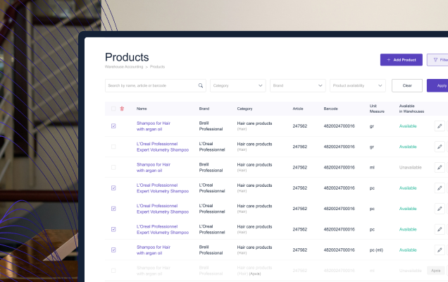Click the Name column header
The width and height of the screenshot is (448, 282).
coord(142,109)
